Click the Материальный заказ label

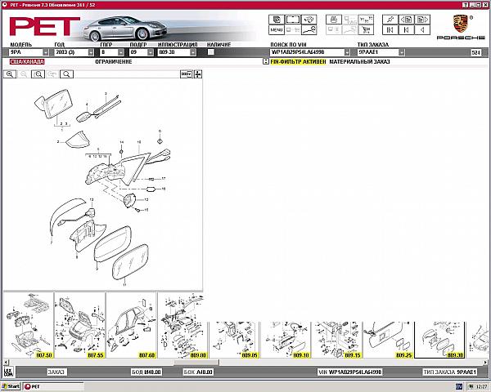[x=359, y=61]
